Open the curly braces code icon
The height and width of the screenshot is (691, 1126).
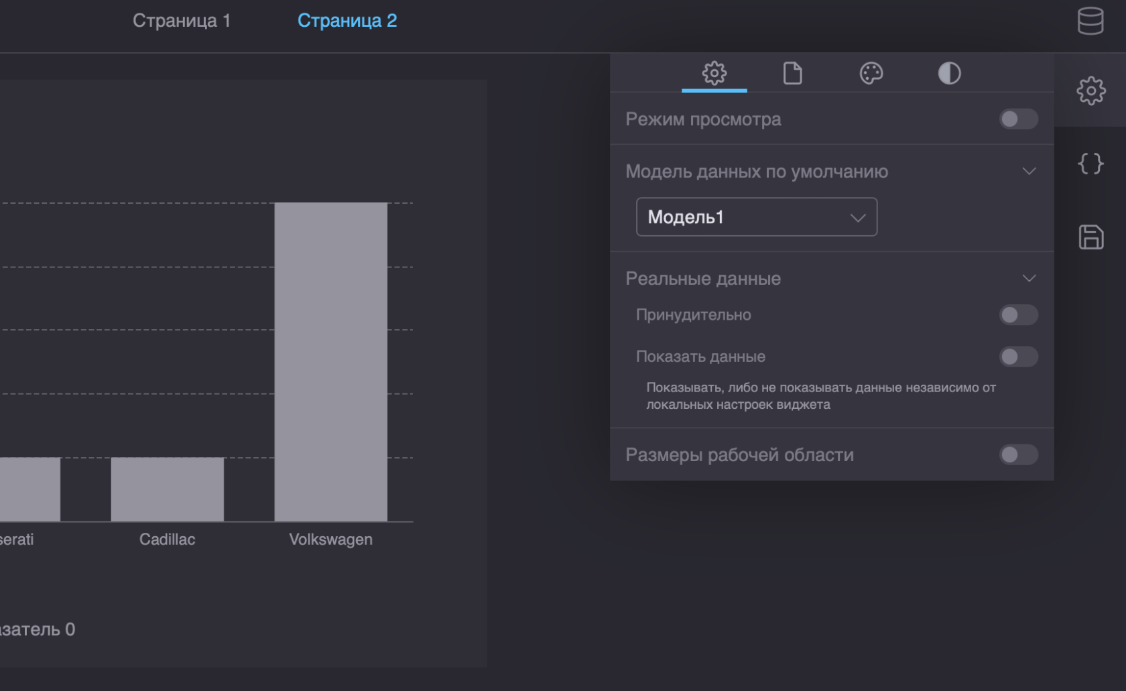1090,164
